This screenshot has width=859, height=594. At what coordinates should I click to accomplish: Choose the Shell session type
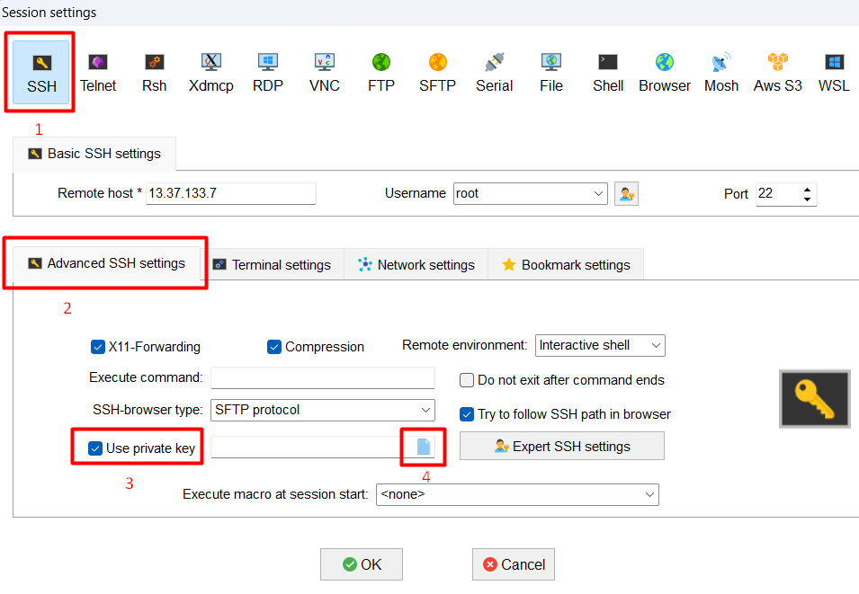(608, 72)
